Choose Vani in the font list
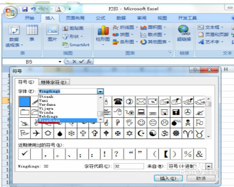 pos(68,101)
